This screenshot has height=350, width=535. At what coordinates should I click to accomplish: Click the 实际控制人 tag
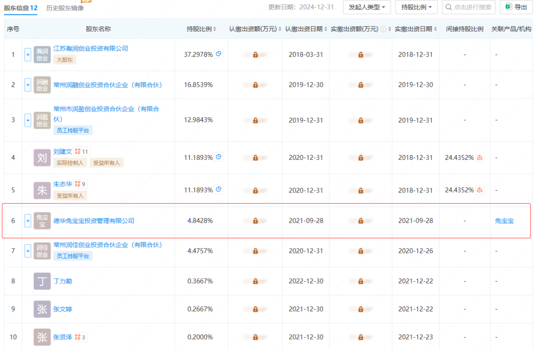point(70,163)
